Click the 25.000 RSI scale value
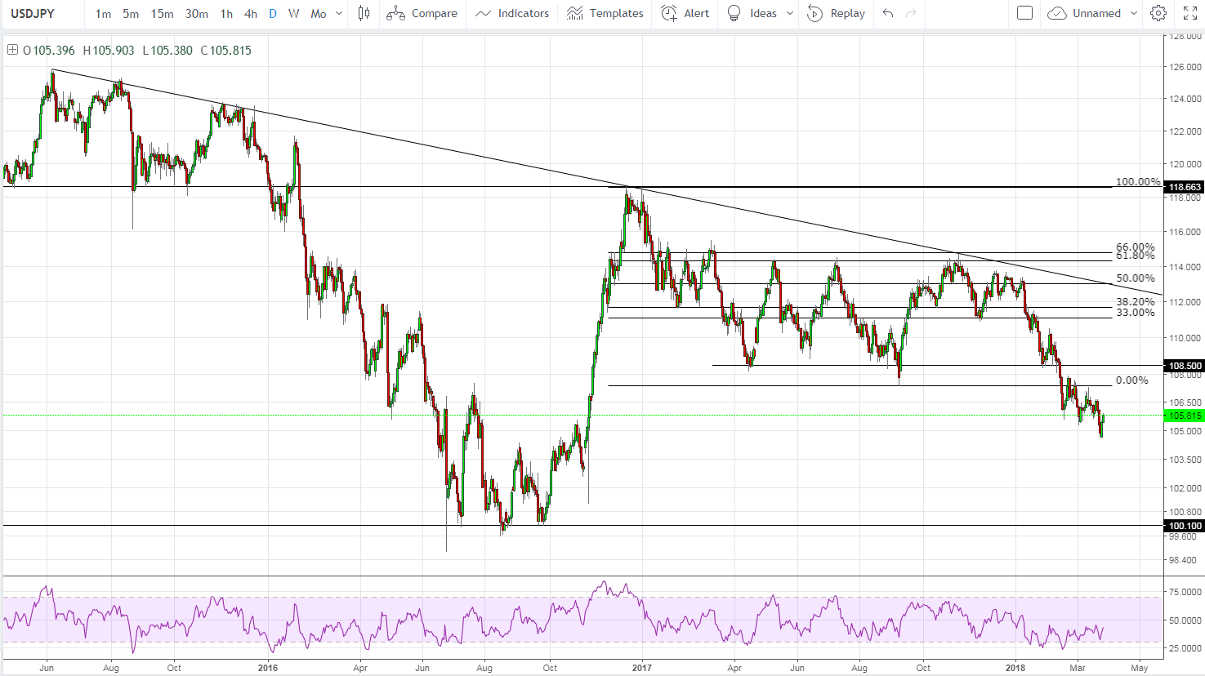 click(x=1185, y=649)
